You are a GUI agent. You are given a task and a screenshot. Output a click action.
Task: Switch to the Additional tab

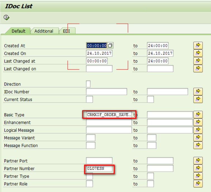[x=44, y=31]
